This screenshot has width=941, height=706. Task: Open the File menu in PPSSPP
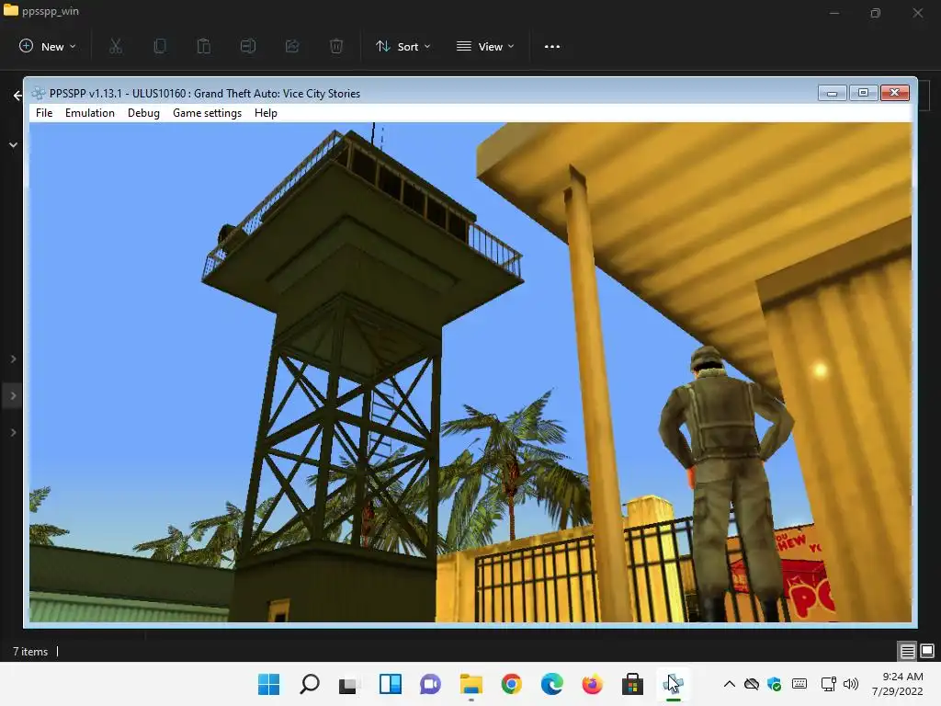[x=44, y=113]
